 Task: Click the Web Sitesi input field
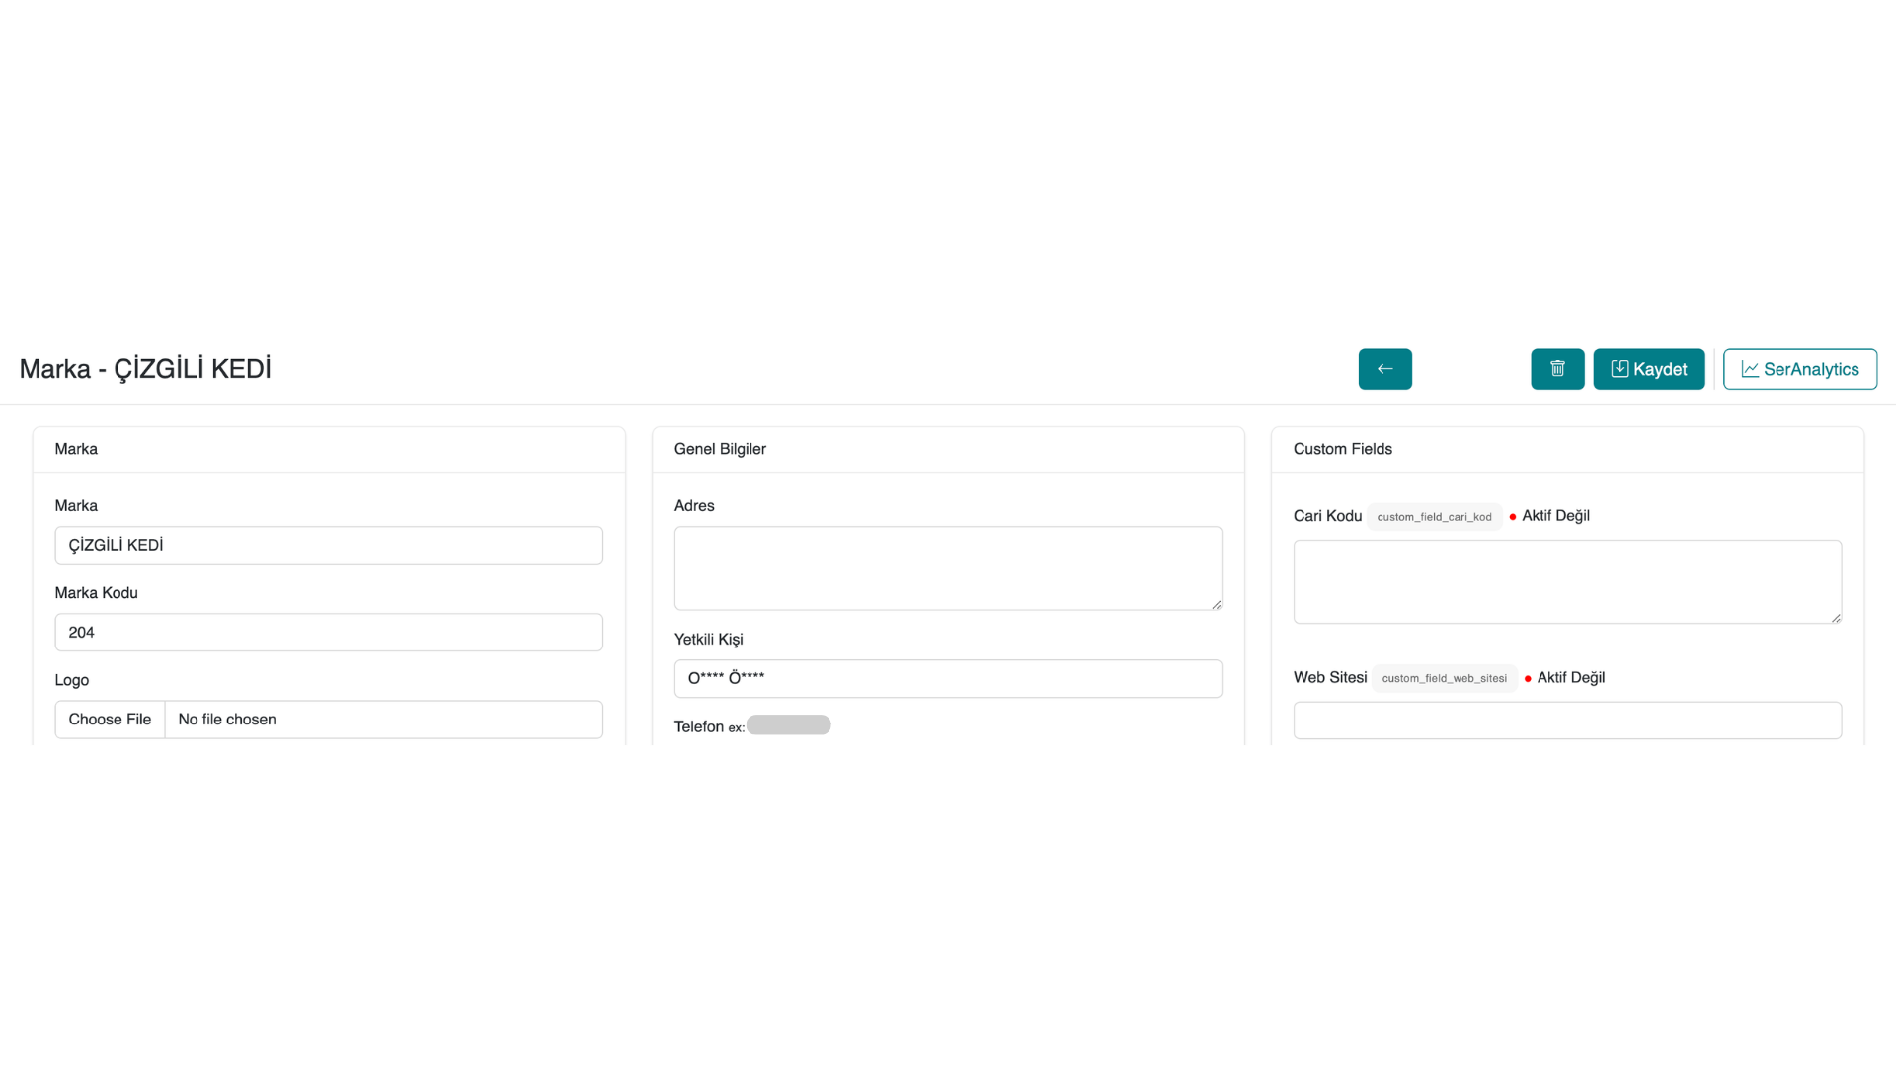[x=1566, y=721]
